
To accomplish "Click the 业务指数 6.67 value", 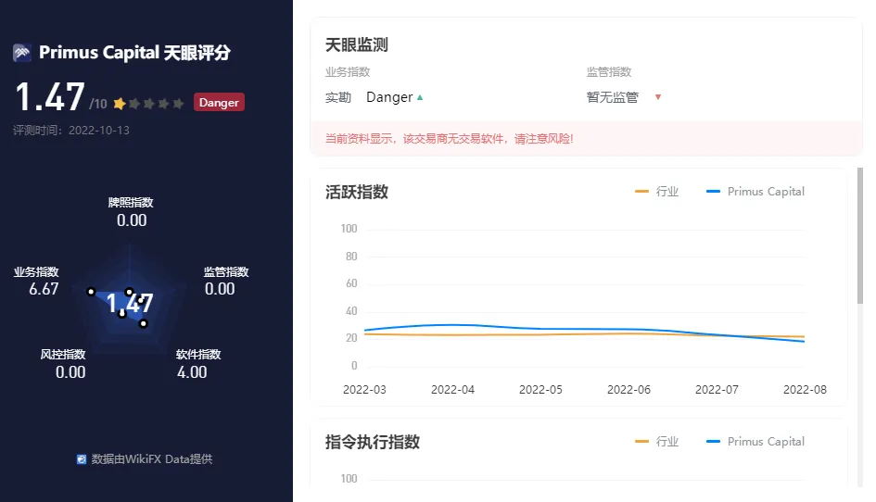I will click(x=44, y=289).
